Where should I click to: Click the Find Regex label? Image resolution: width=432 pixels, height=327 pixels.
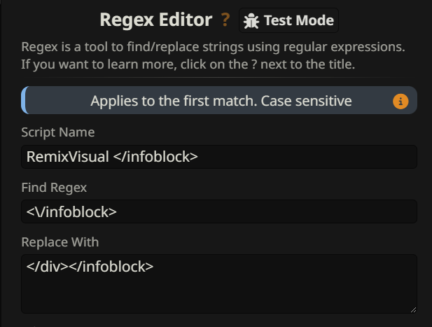tap(54, 187)
